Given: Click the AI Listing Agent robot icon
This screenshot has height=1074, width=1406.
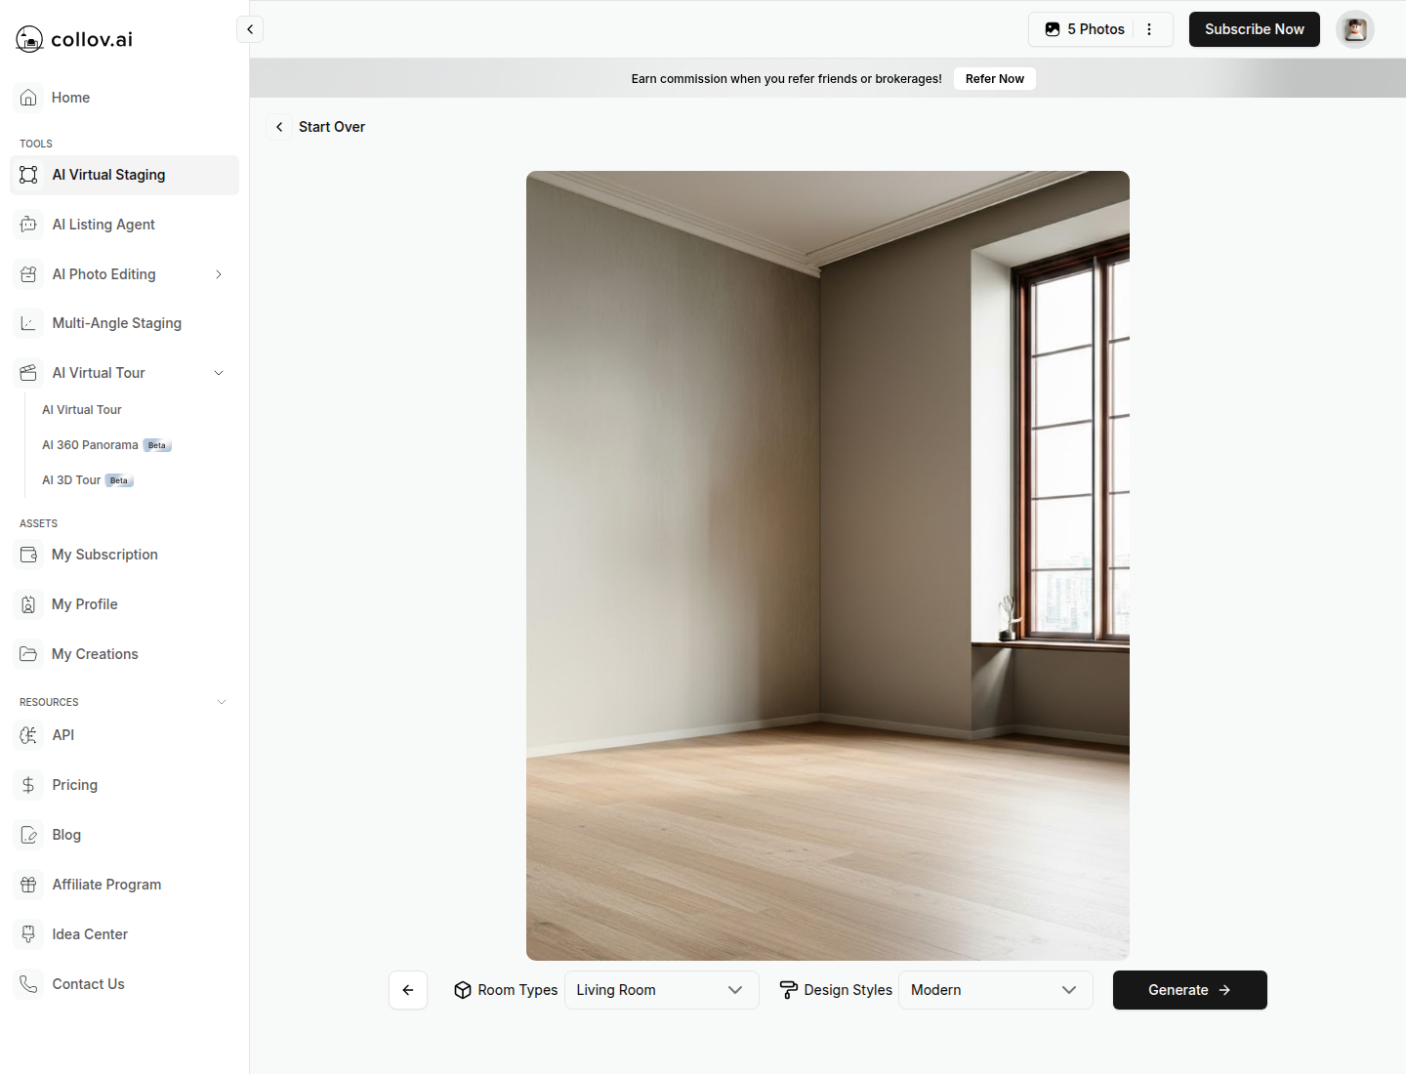Looking at the screenshot, I should click(x=28, y=225).
